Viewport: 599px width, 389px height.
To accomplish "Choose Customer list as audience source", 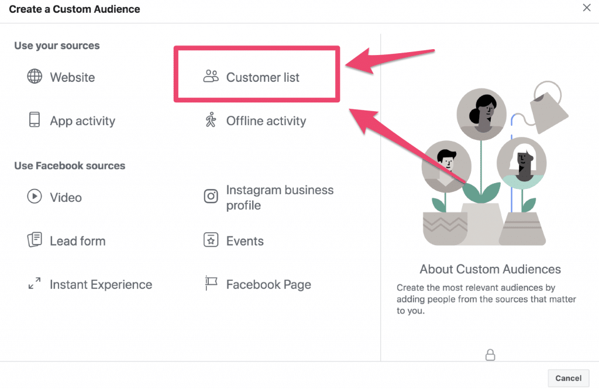I will tap(257, 74).
